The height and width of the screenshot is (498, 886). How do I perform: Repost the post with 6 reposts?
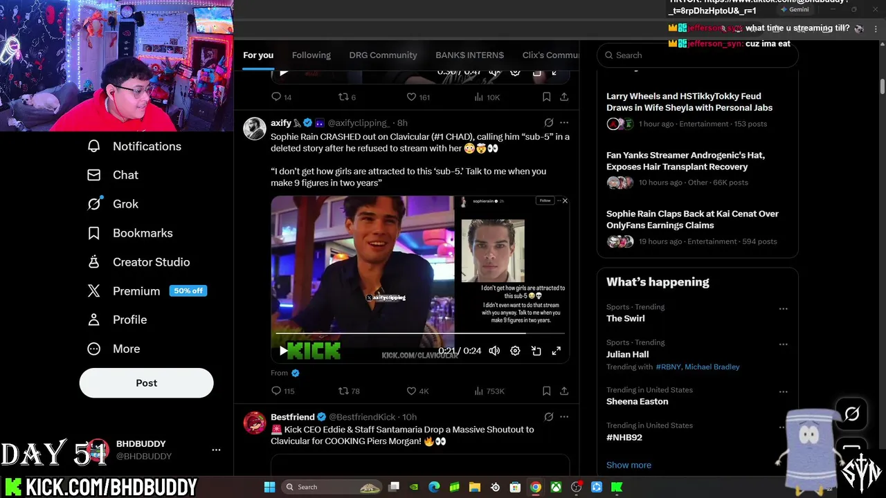pos(346,97)
